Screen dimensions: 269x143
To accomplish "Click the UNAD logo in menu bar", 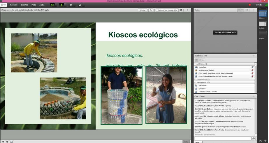I will [3, 5].
